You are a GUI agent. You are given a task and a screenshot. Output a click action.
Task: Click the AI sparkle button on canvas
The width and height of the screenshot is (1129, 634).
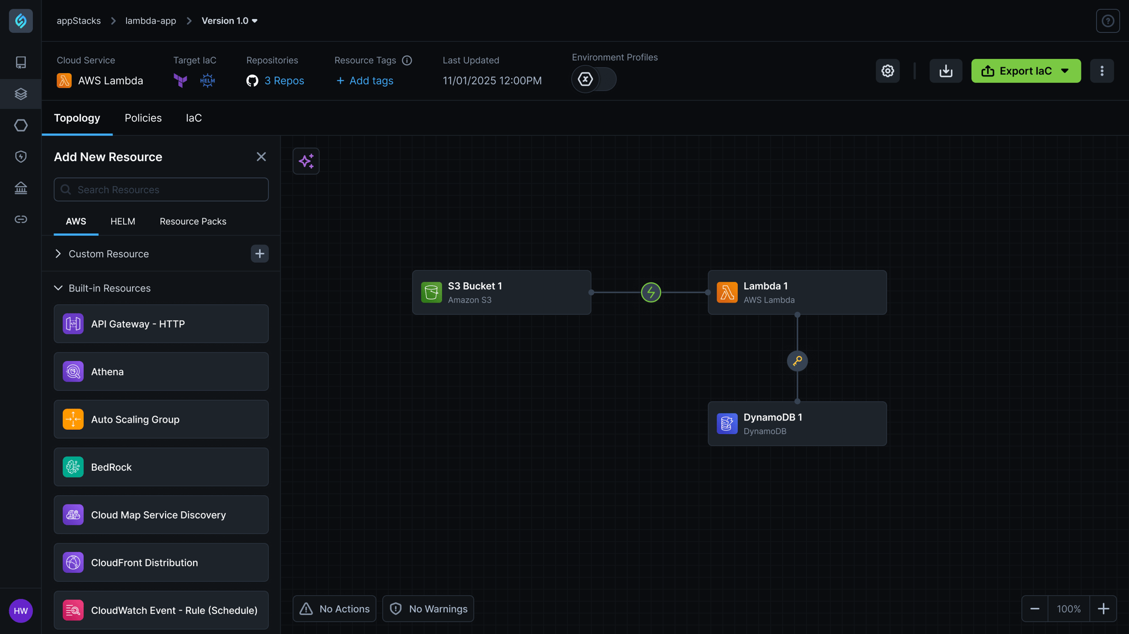click(x=306, y=161)
